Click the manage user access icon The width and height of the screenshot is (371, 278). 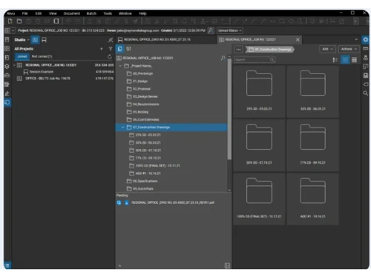click(211, 30)
